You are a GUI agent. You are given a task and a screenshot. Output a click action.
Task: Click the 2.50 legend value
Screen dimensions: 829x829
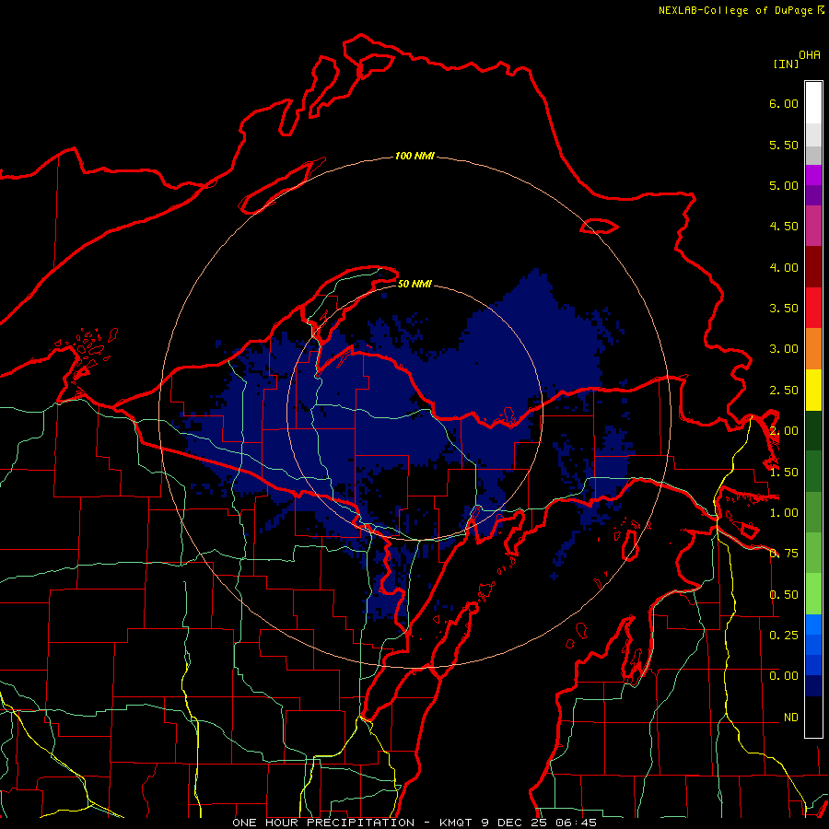point(784,391)
